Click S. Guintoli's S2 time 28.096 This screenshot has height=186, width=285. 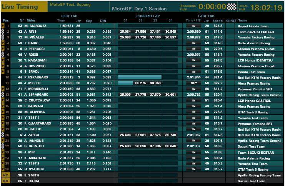[140, 146]
